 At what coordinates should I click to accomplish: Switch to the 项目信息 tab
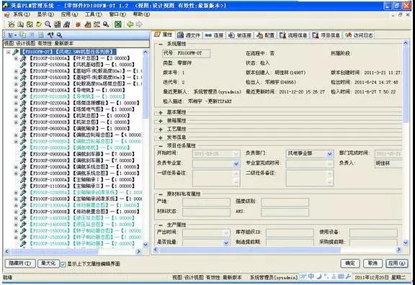point(326,35)
